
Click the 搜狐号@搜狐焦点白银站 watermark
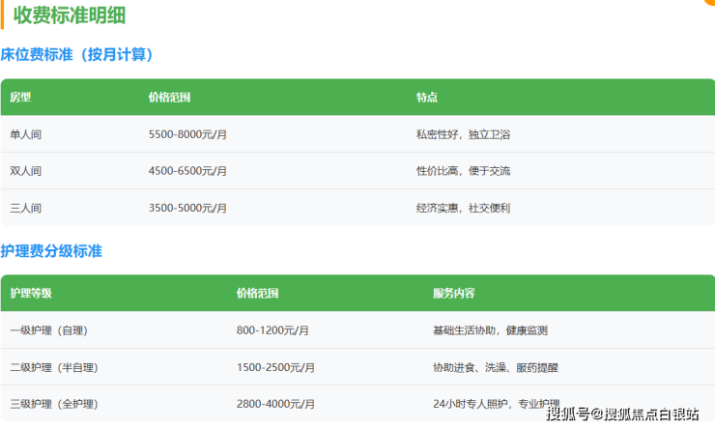[622, 415]
